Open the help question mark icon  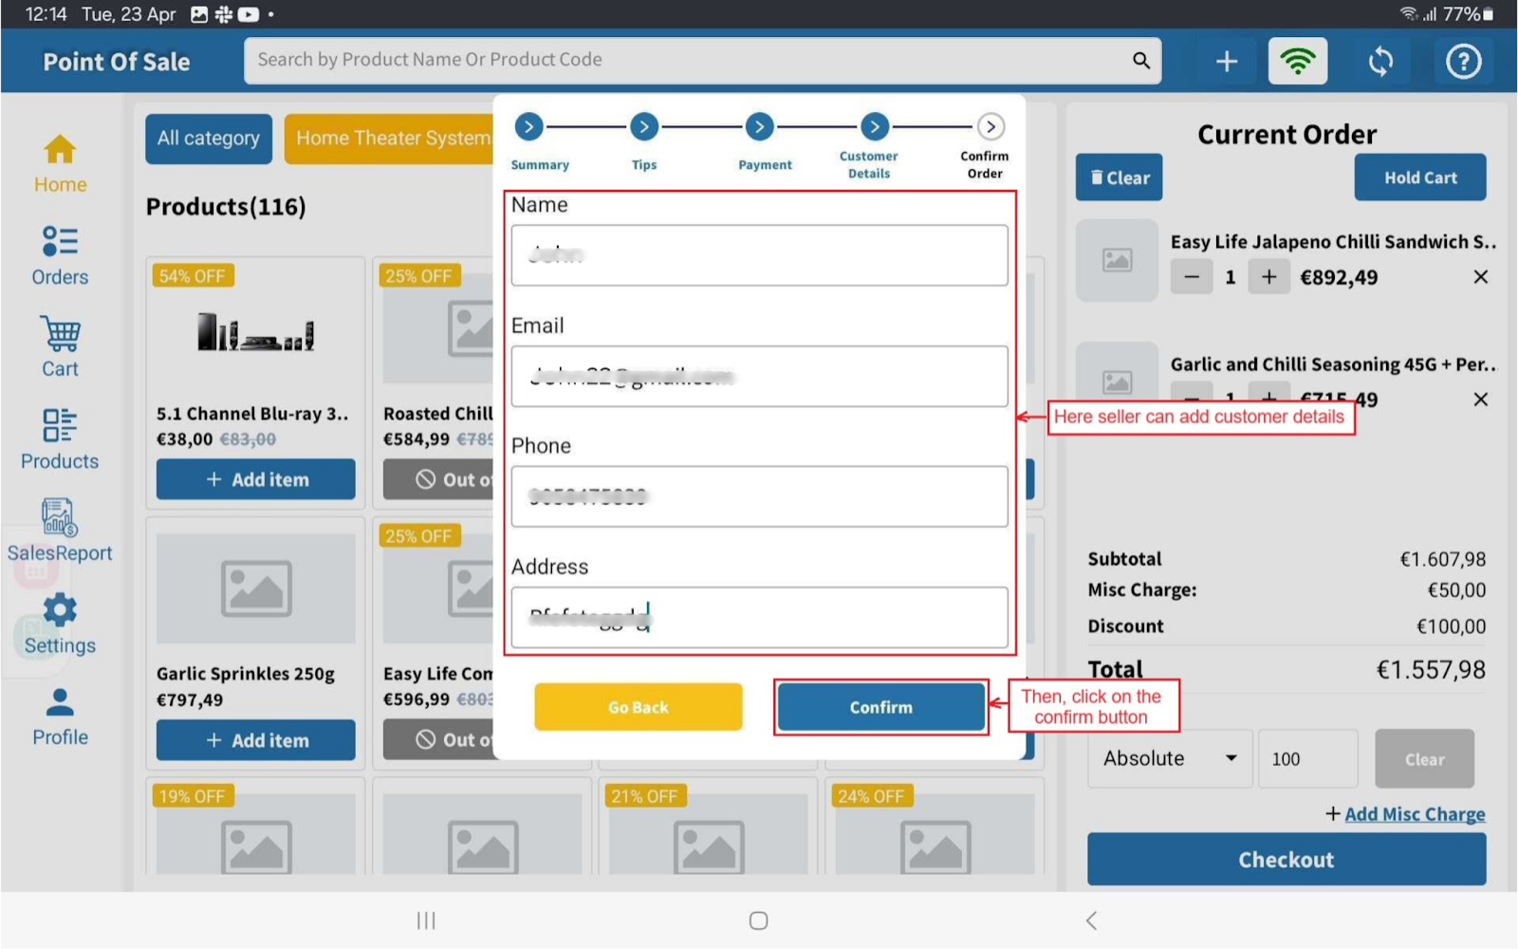(1463, 62)
